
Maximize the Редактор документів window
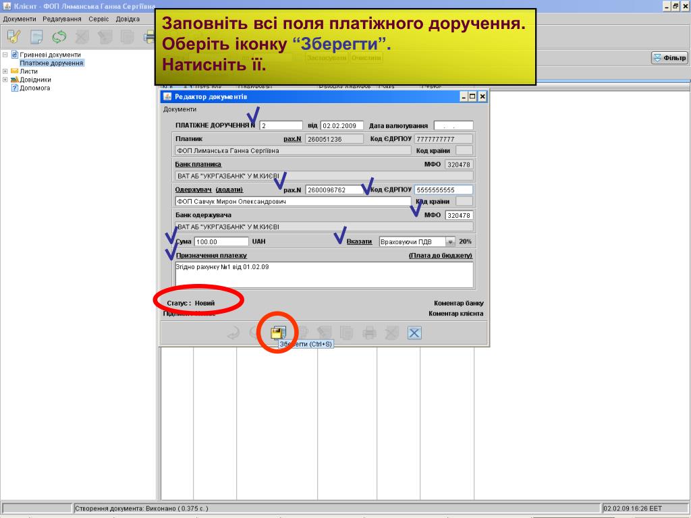coord(473,96)
